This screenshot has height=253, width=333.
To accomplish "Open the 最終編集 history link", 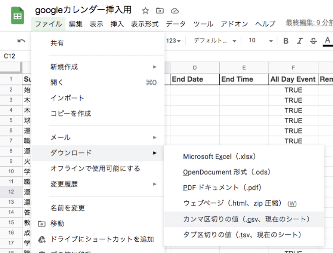I will [309, 22].
